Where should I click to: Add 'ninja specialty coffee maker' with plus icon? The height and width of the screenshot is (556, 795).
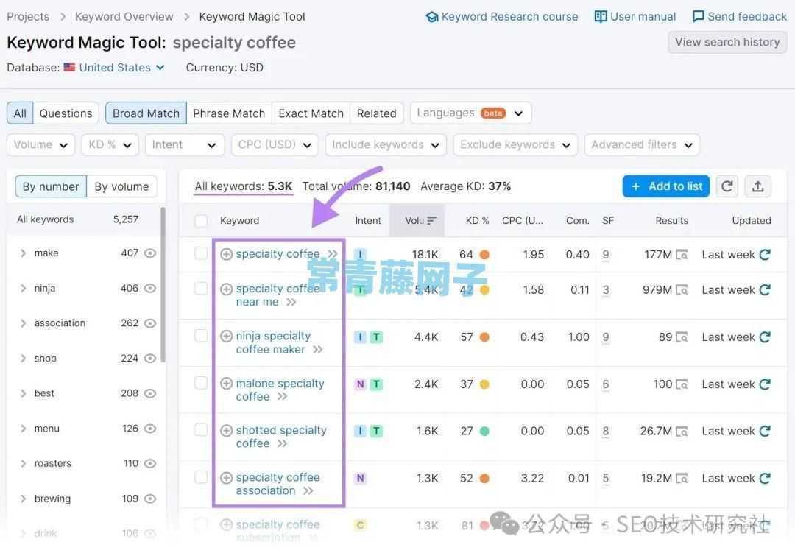click(227, 336)
